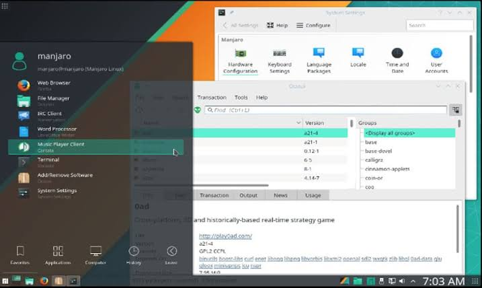Select the base group

coord(370,142)
